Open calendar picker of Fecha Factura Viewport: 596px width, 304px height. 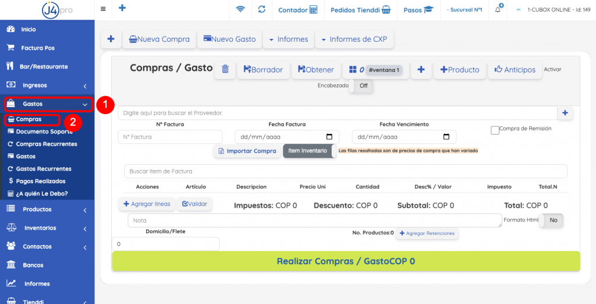pyautogui.click(x=329, y=137)
